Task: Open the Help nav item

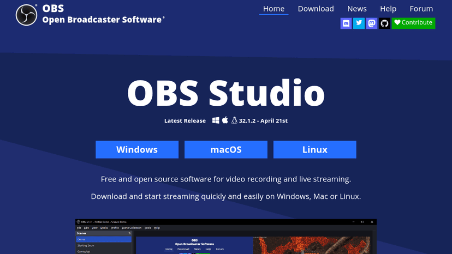Action: (x=388, y=9)
